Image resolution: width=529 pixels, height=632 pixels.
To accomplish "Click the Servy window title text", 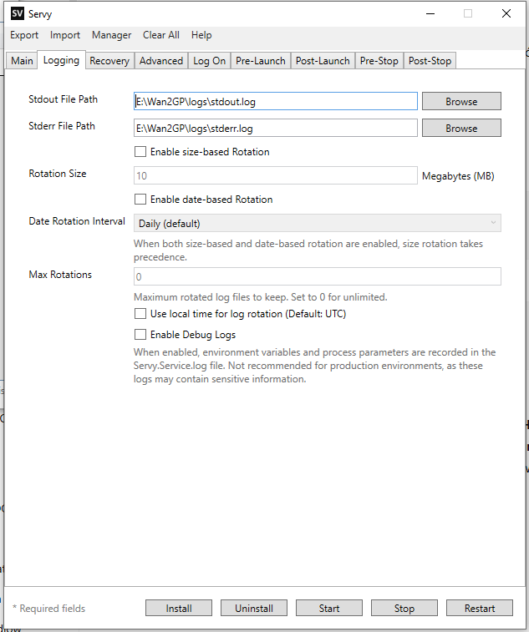I will click(x=40, y=14).
